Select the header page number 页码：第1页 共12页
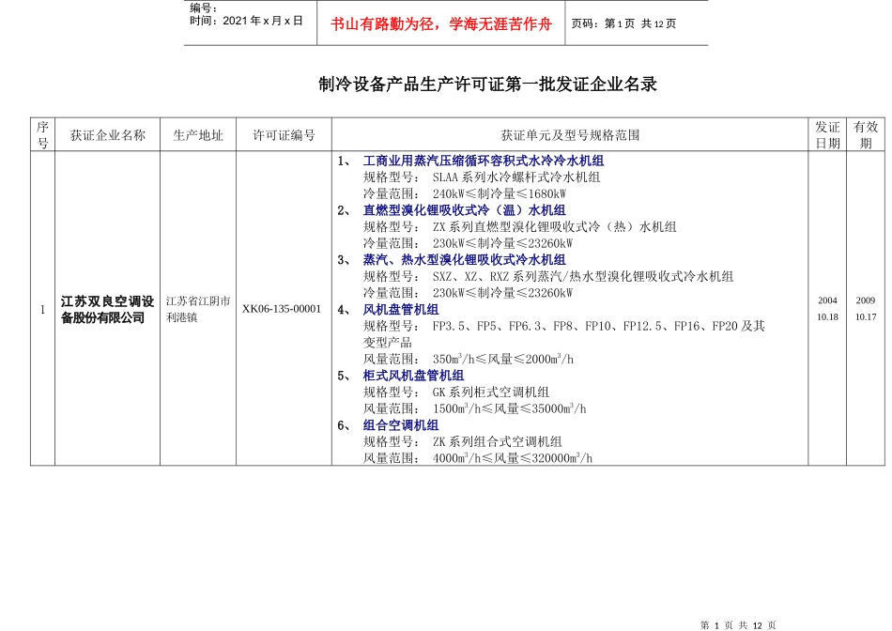Viewport: 892px width, 631px height. 623,23
